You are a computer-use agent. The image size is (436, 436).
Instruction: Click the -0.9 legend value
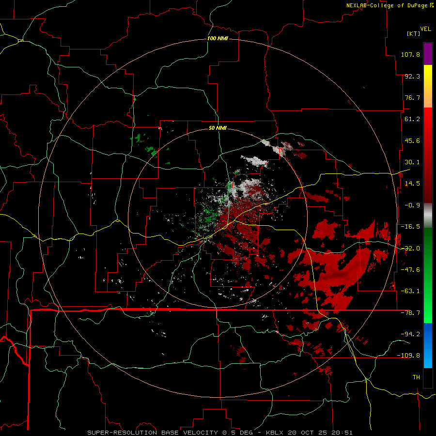412,205
